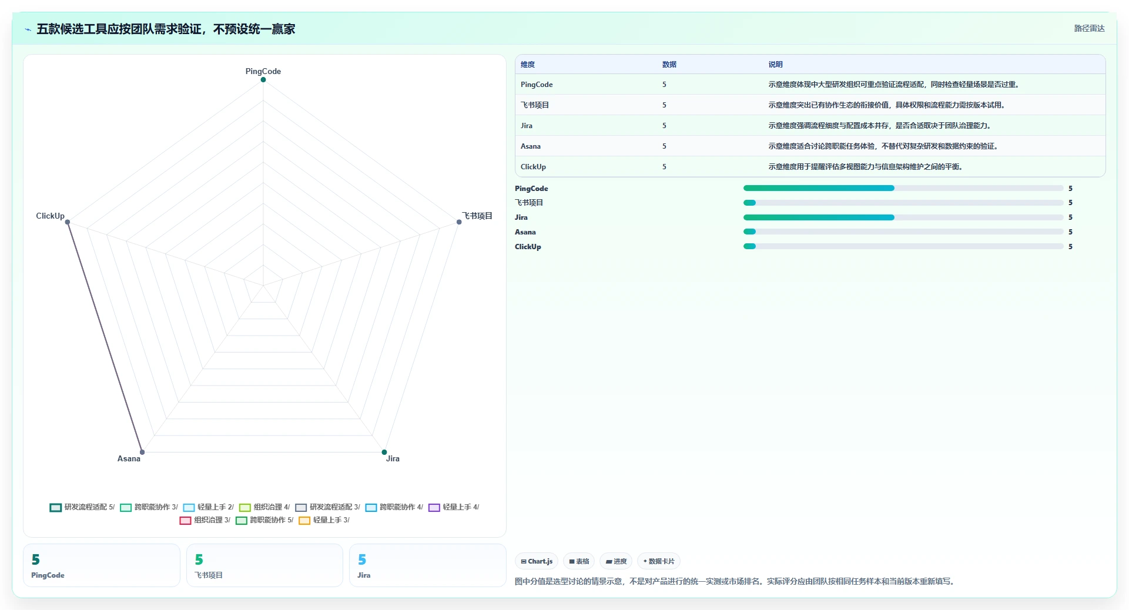The image size is (1129, 610).
Task: Click the ClickUp axis label on radar
Action: coord(51,216)
